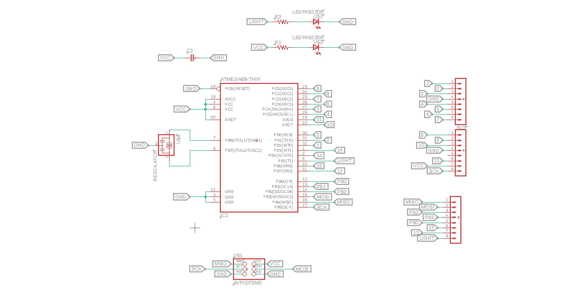Select the net label 15 on PD3(INT1)

point(340,151)
